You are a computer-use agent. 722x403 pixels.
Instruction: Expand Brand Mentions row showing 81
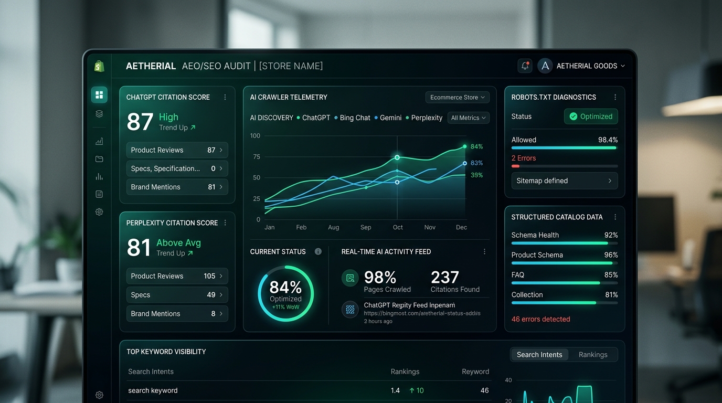(177, 187)
